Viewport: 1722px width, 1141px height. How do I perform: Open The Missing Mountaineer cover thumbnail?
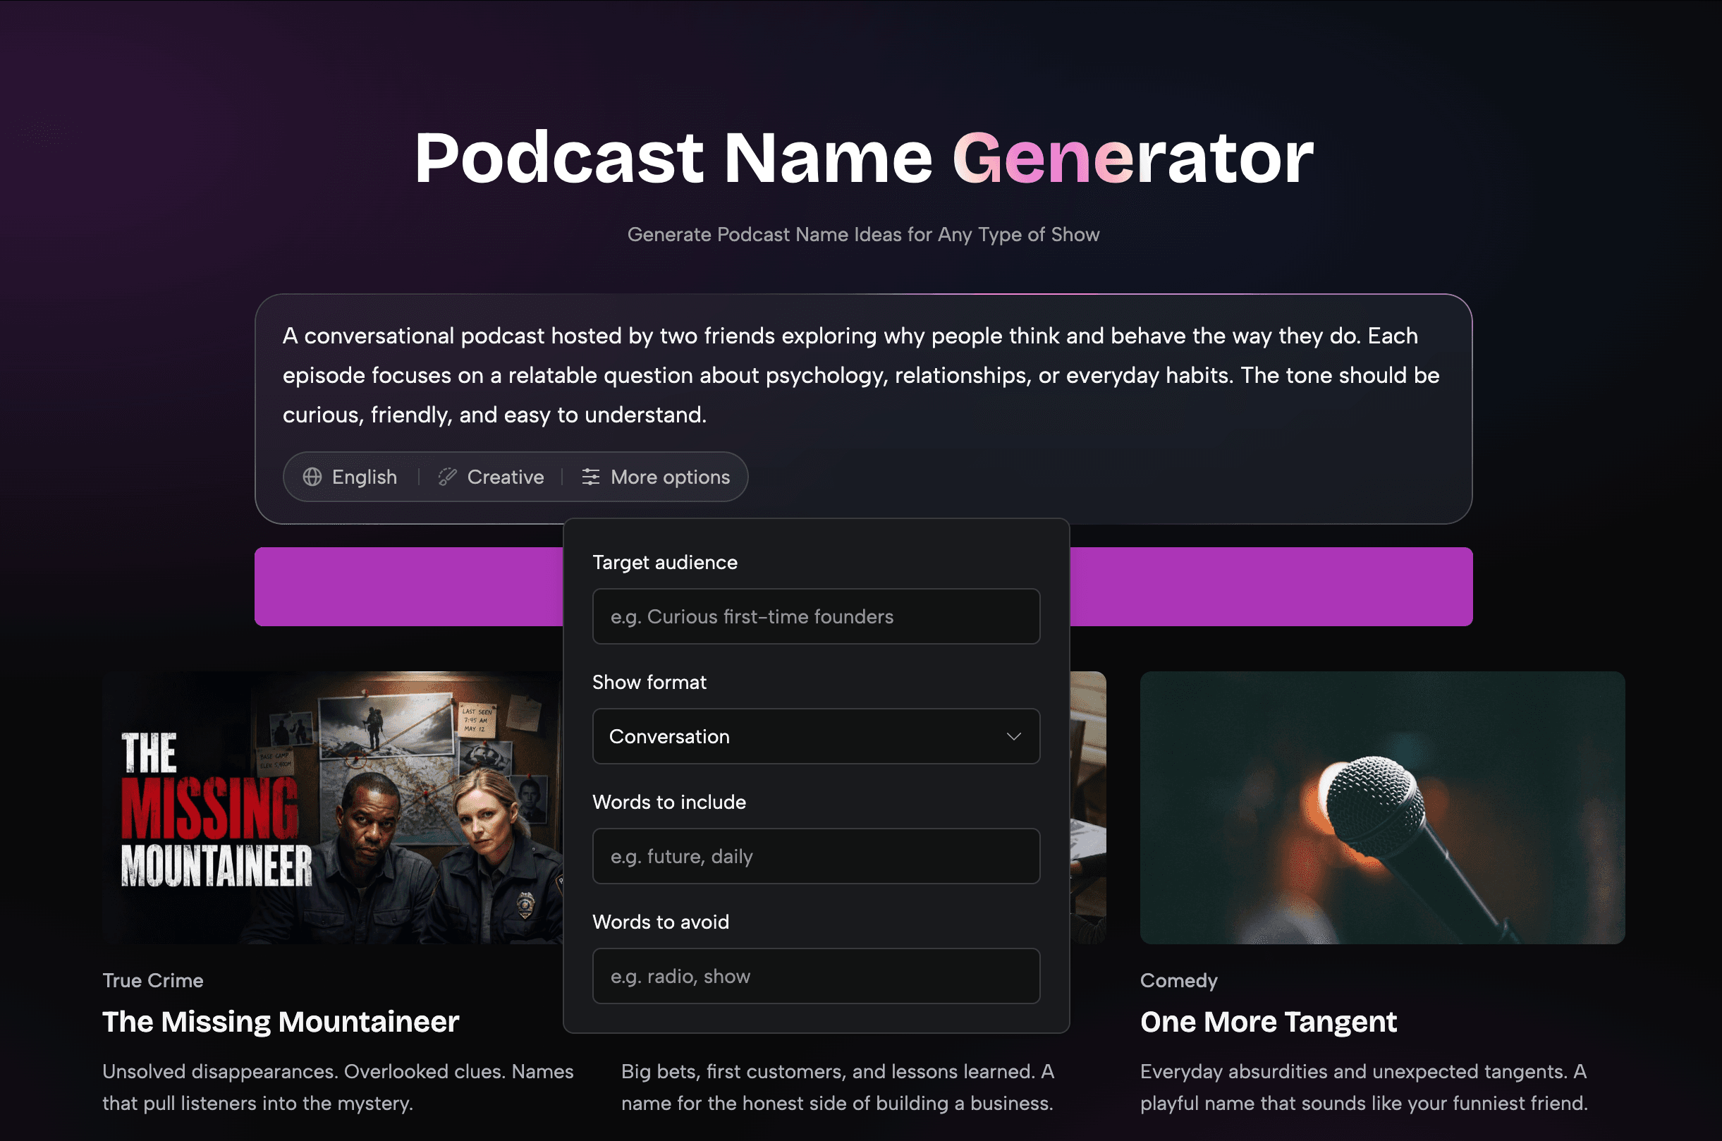pyautogui.click(x=332, y=807)
